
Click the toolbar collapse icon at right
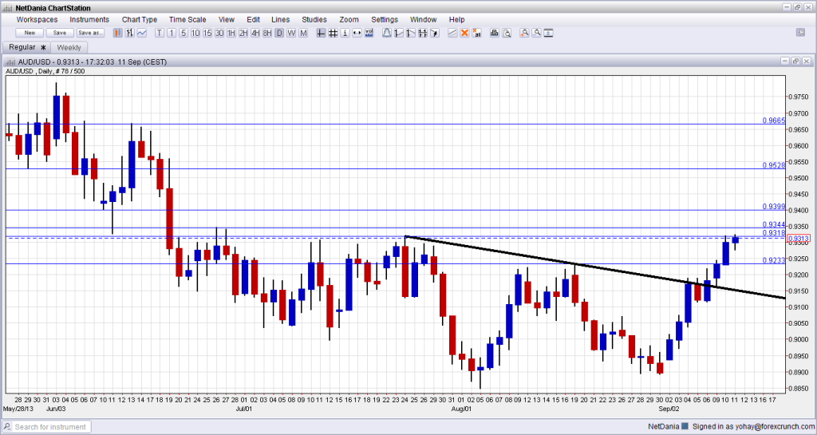point(800,32)
